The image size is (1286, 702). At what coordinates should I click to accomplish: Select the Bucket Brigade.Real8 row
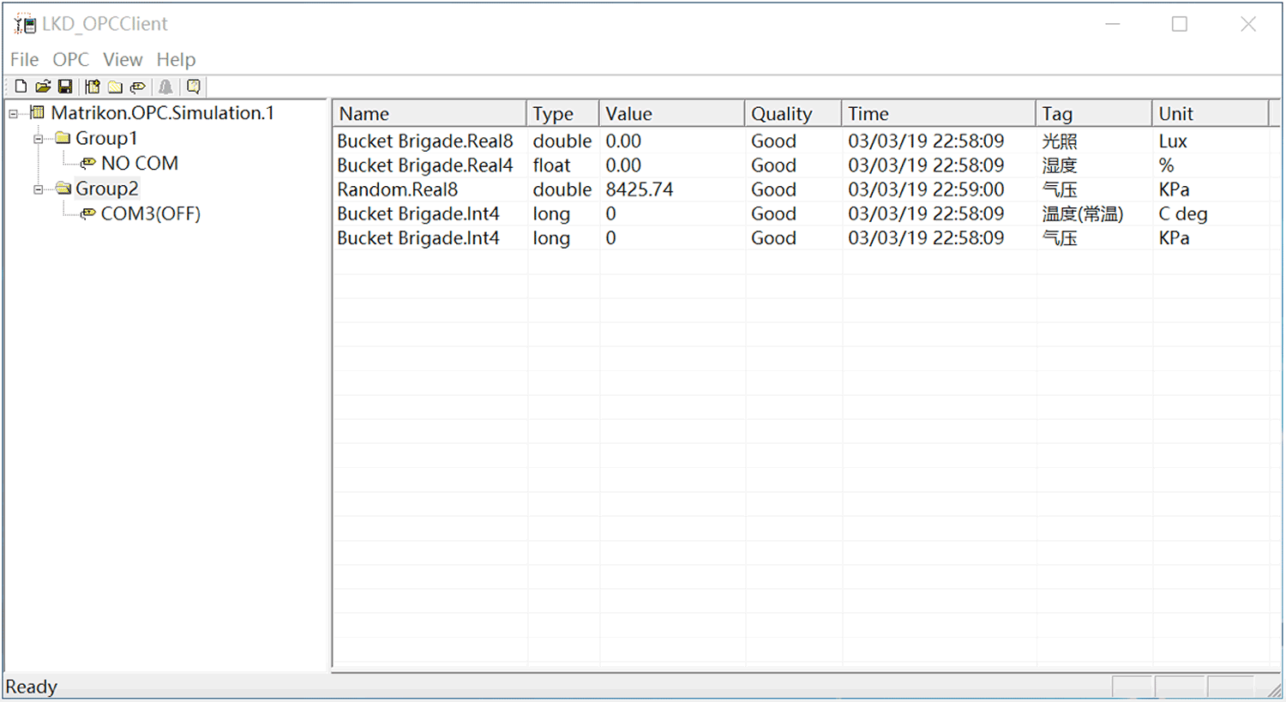tap(802, 141)
